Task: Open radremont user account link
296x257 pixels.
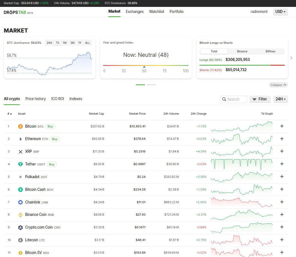Action: (x=259, y=12)
